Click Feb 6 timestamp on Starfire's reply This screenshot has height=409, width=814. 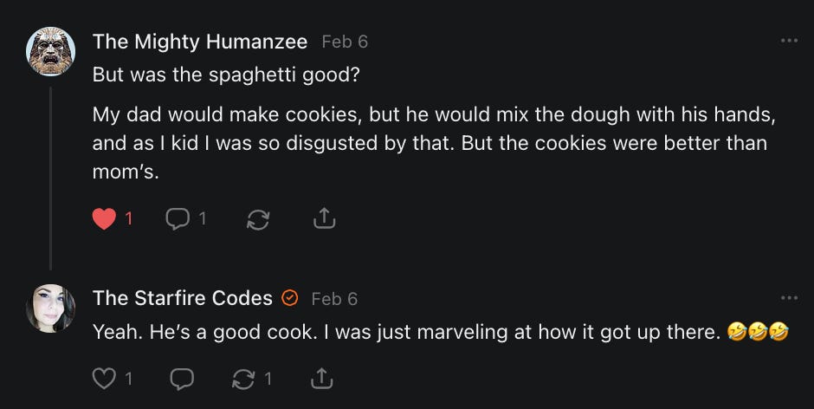[x=333, y=299]
